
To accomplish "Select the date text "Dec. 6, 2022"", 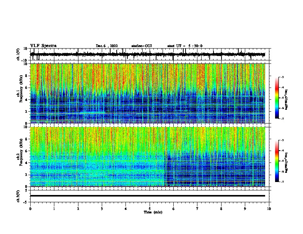I will click(107, 46).
